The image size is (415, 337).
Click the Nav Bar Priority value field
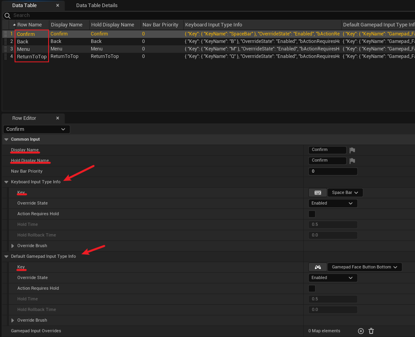[333, 171]
